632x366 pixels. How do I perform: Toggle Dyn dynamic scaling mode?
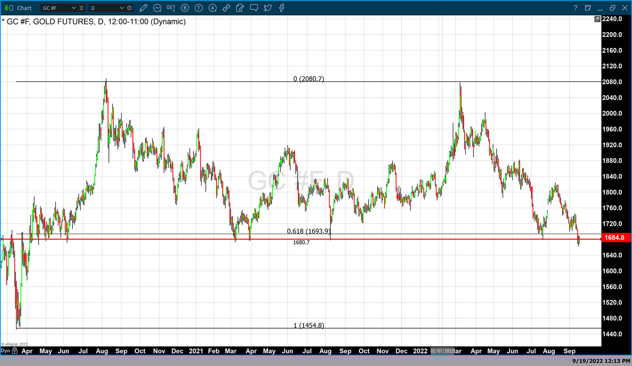[5, 351]
